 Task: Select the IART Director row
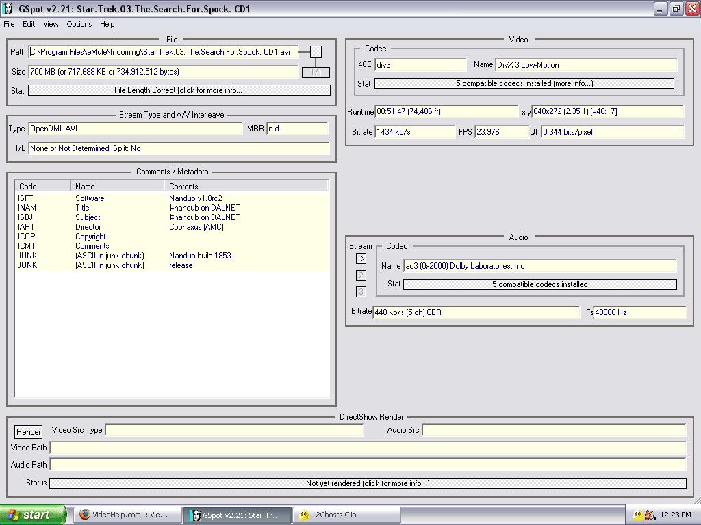(x=172, y=227)
